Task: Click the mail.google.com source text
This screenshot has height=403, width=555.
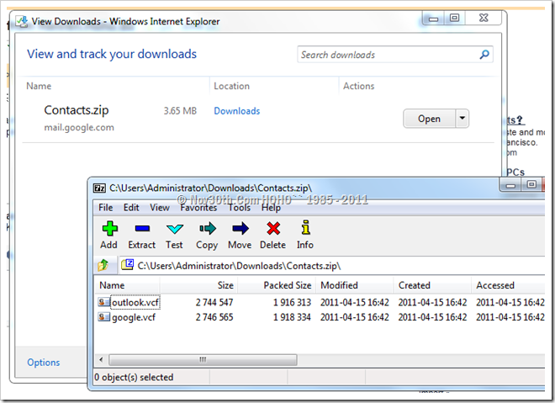Action: coord(79,128)
